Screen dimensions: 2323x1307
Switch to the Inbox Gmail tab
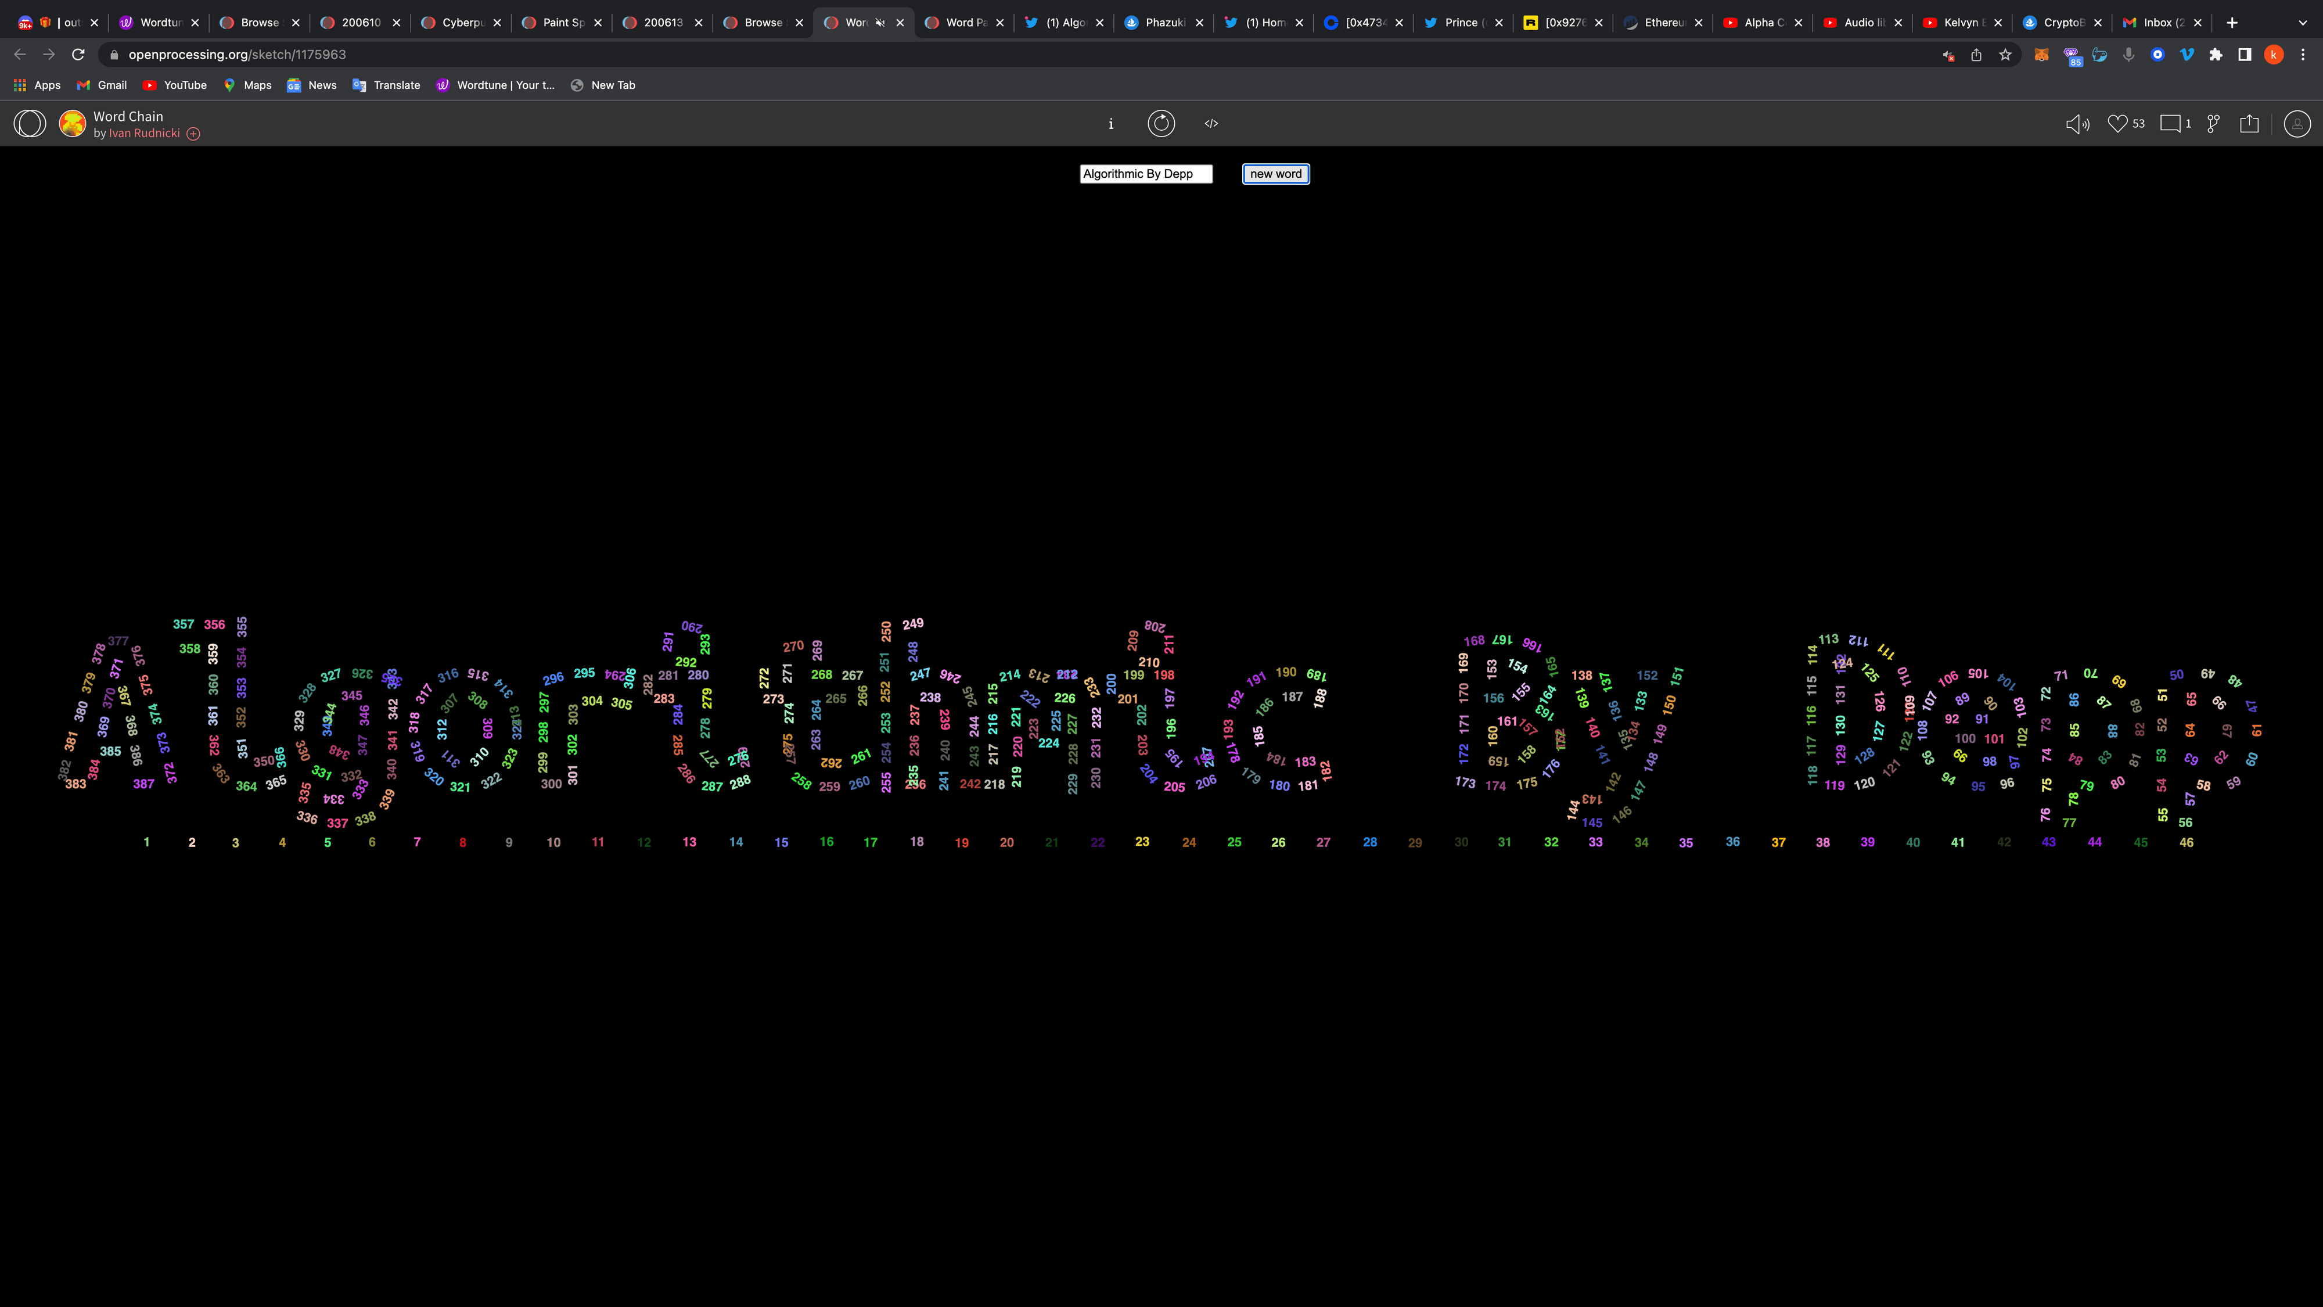tap(2162, 23)
